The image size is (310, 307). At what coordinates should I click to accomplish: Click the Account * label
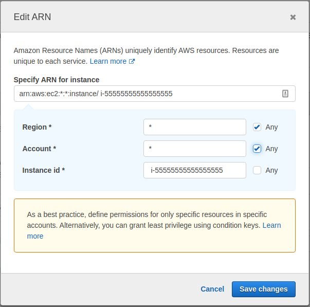pos(39,149)
